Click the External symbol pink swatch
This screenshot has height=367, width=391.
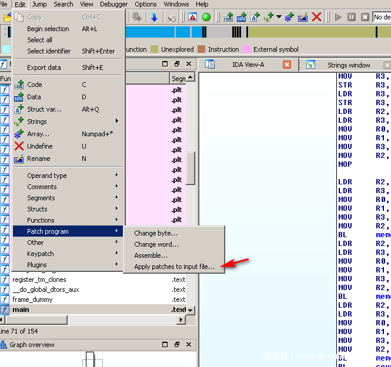click(247, 49)
